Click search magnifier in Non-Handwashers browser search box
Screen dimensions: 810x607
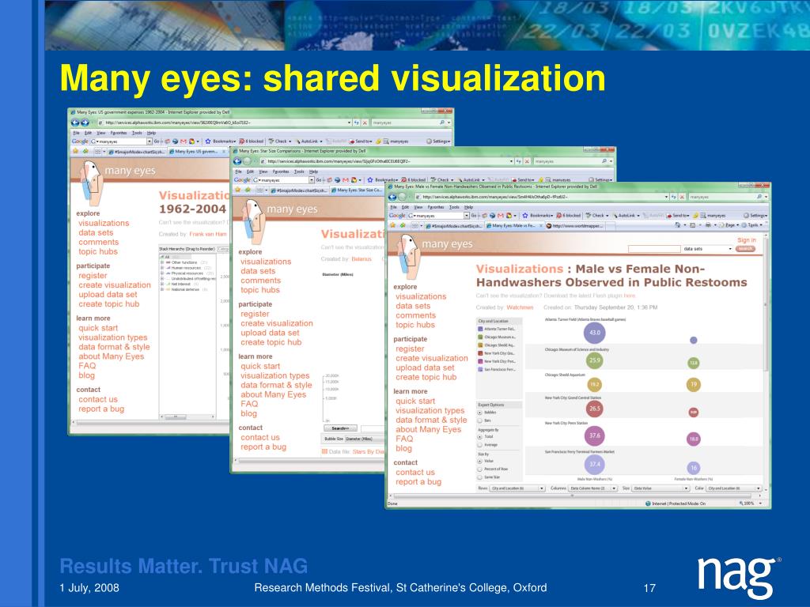click(x=759, y=197)
